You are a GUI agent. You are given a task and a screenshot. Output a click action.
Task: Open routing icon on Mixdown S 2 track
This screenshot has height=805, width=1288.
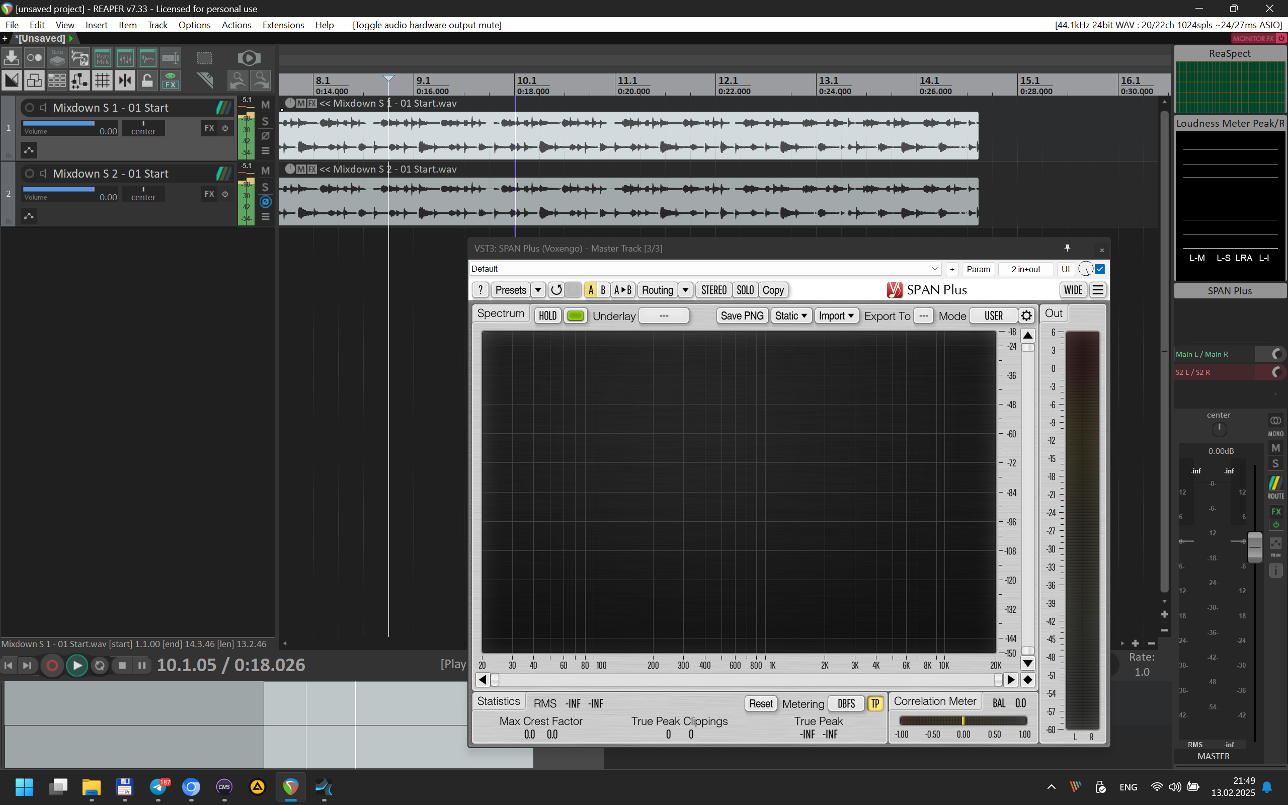tap(224, 174)
